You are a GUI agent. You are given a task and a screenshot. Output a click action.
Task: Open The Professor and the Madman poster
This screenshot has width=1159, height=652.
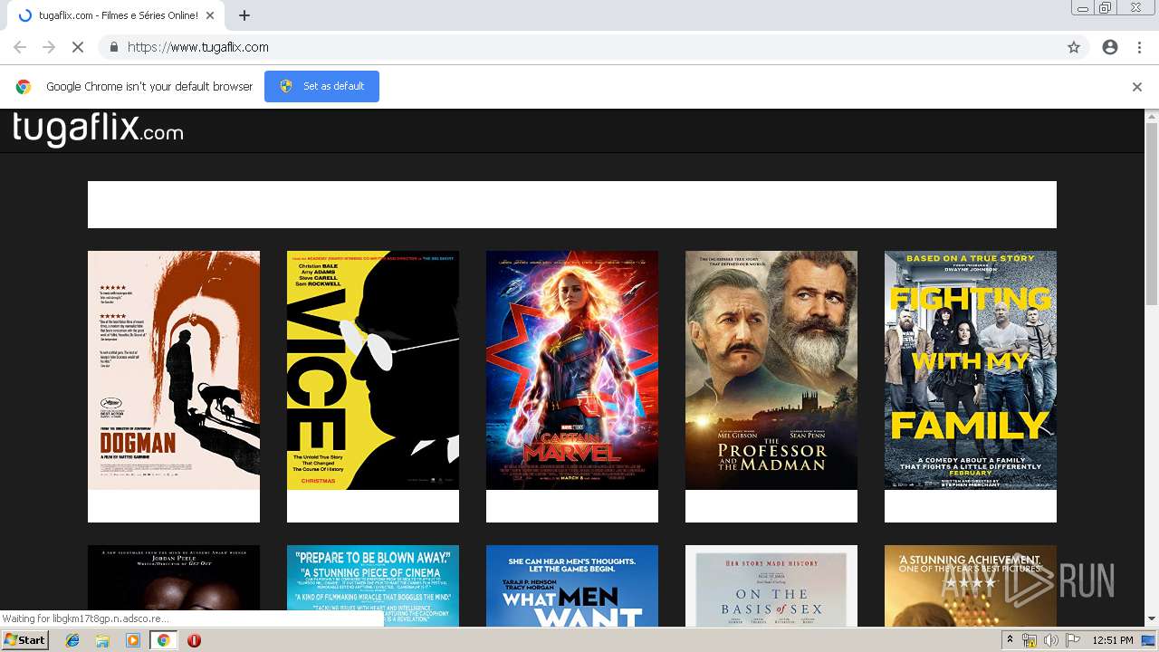[771, 370]
